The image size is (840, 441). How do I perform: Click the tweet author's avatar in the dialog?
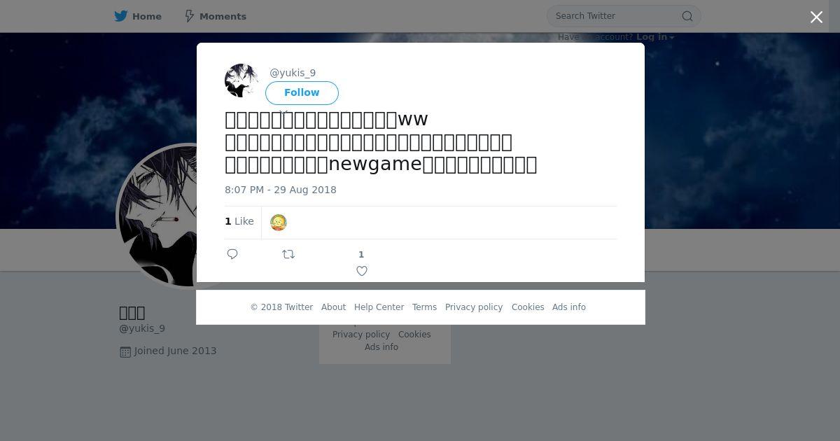[x=241, y=80]
